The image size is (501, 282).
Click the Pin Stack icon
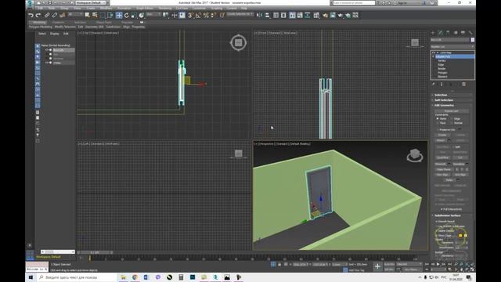coord(434,84)
